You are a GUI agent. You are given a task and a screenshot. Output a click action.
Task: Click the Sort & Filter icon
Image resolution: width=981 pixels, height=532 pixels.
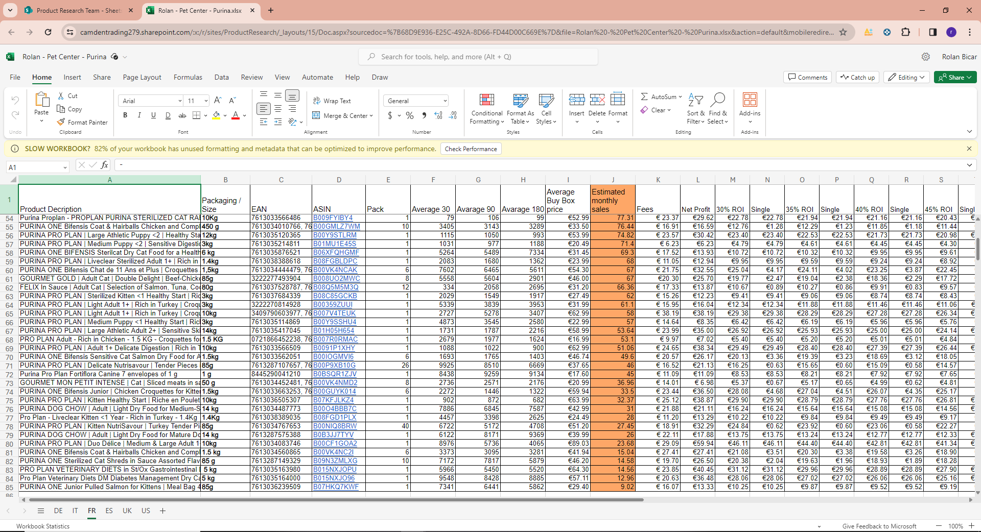[x=695, y=100]
